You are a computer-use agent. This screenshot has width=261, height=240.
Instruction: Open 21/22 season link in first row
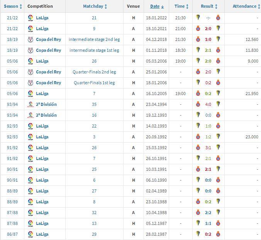[12, 18]
